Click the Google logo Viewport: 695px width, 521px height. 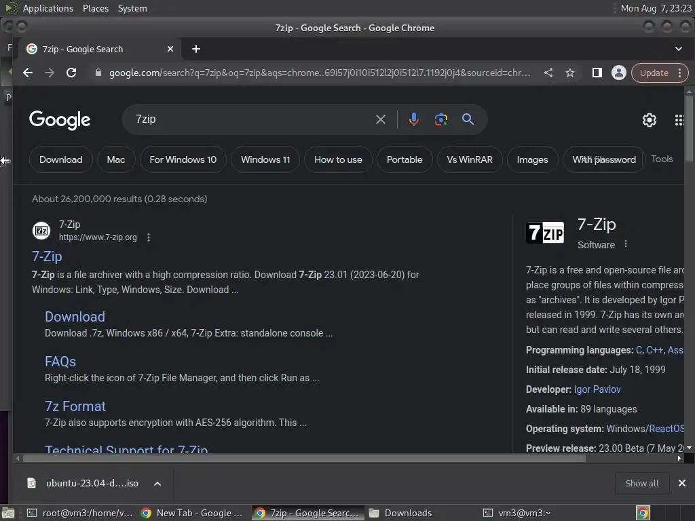point(60,119)
